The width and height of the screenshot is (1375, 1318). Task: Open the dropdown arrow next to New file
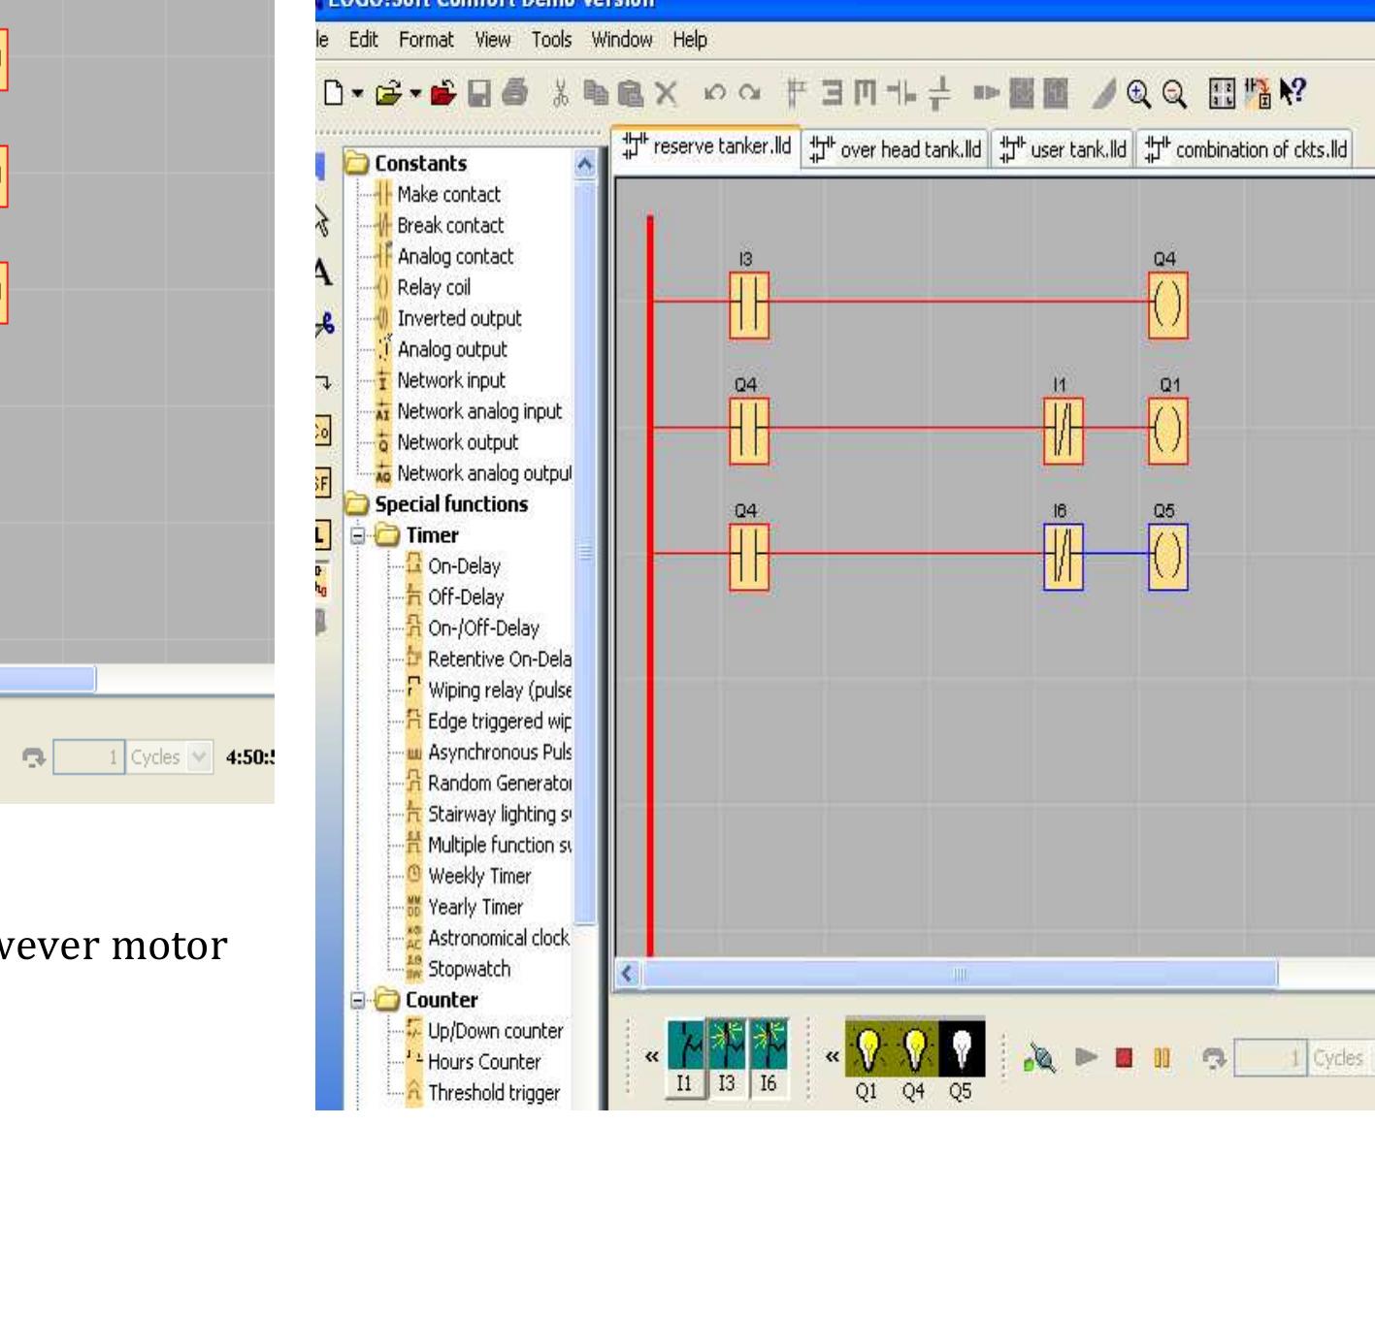pos(357,93)
